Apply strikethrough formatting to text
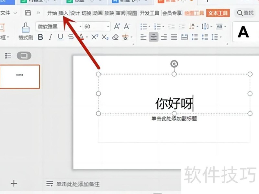 pyautogui.click(x=71, y=37)
